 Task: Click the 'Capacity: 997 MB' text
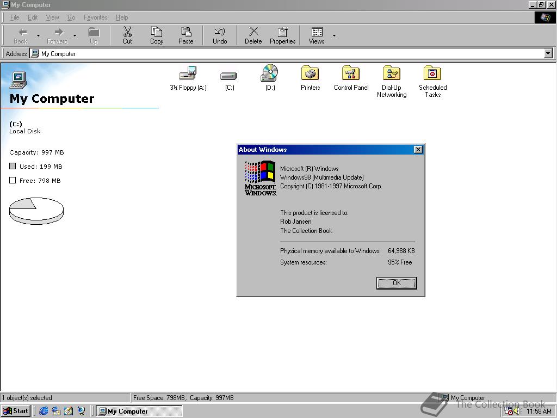[x=36, y=152]
